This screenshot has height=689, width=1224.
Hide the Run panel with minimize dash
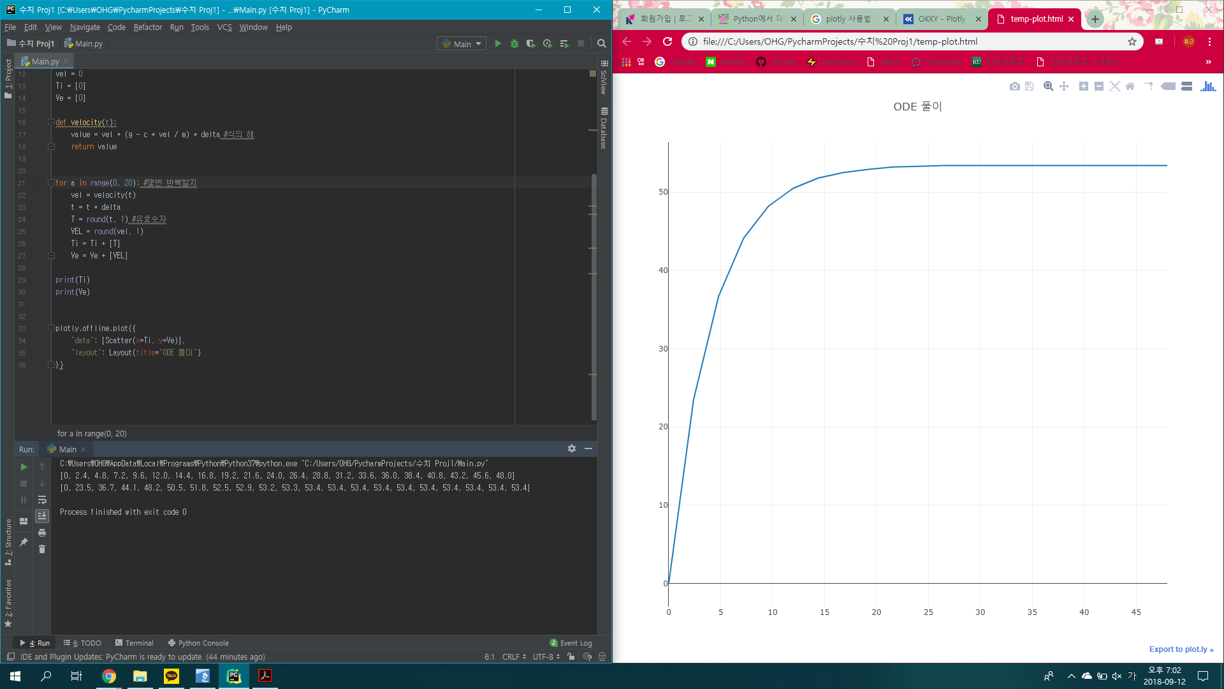click(x=588, y=449)
